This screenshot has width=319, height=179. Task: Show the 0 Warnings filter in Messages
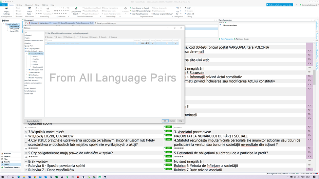[43, 23]
